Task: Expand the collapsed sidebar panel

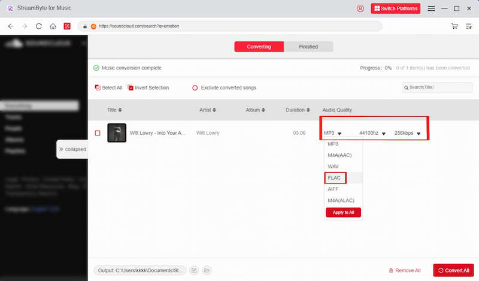Action: (72, 149)
